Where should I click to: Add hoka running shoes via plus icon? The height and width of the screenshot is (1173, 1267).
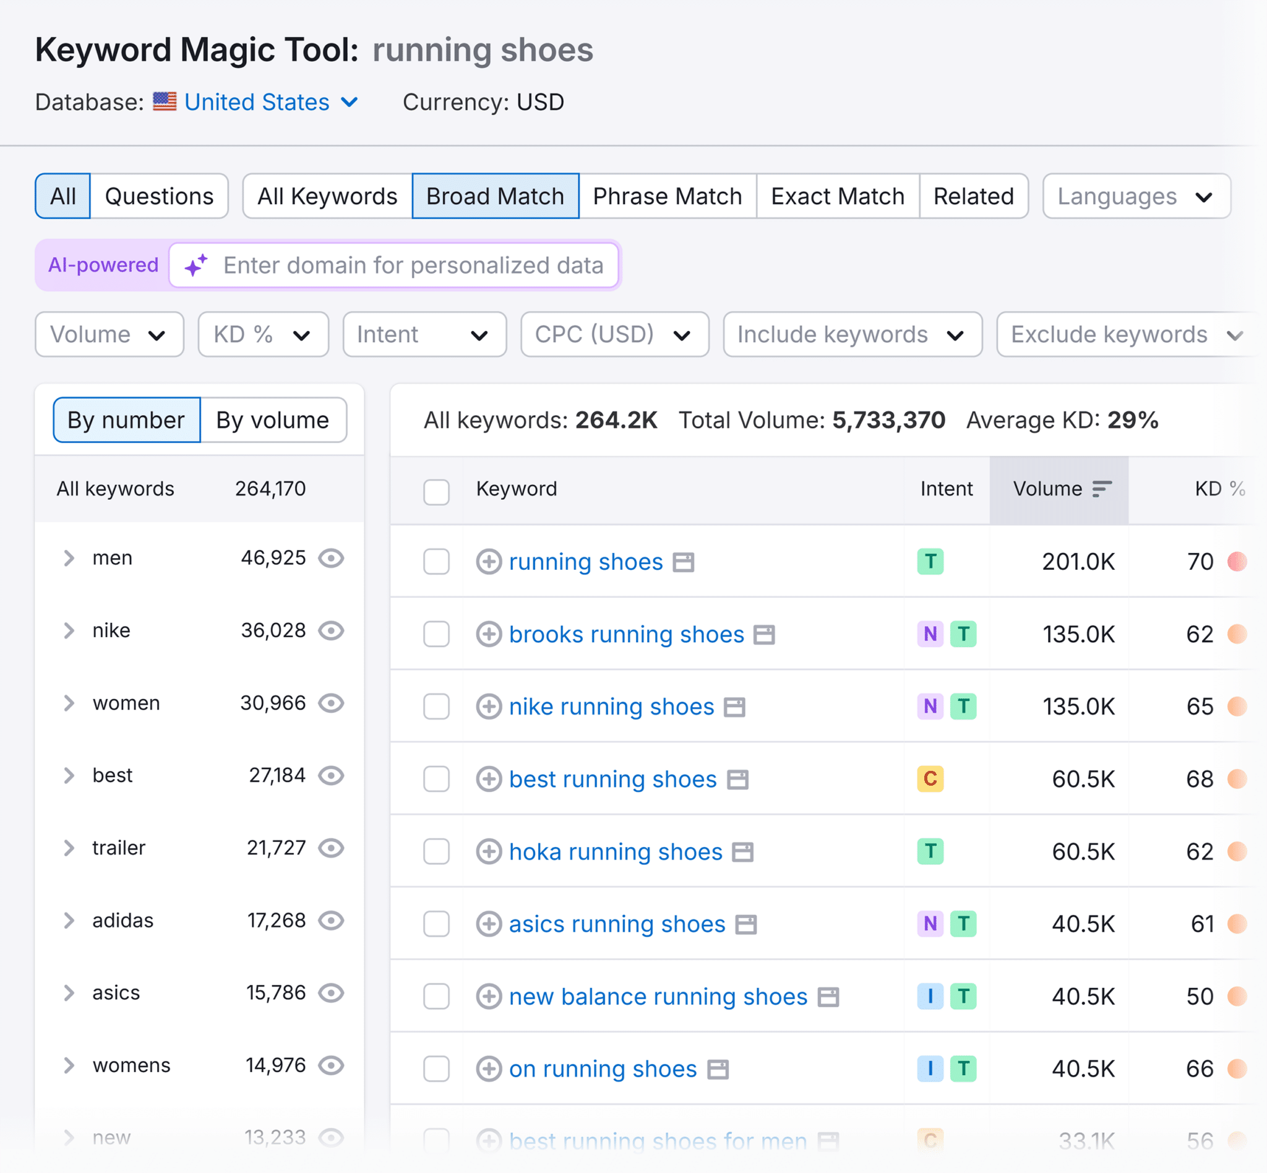pos(489,851)
